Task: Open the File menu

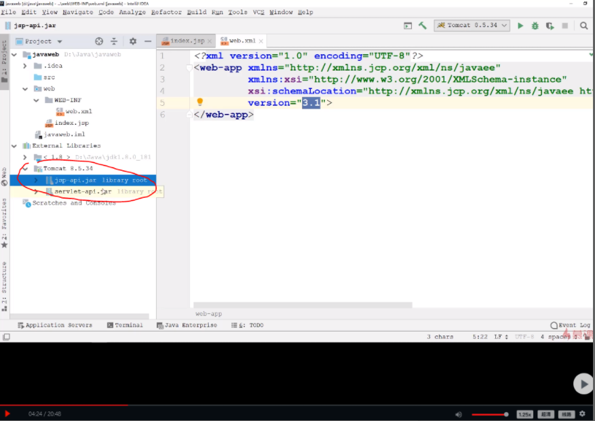Action: pos(8,12)
